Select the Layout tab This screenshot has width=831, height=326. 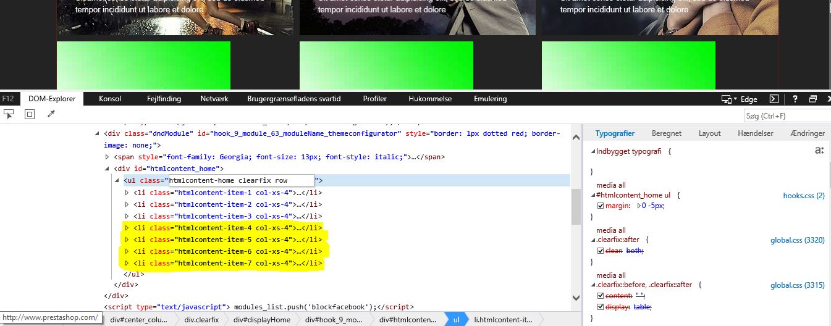click(x=710, y=133)
